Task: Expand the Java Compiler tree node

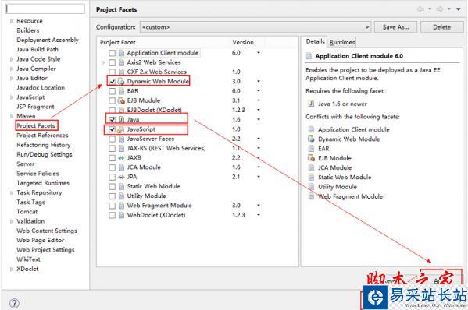Action: click(12, 69)
